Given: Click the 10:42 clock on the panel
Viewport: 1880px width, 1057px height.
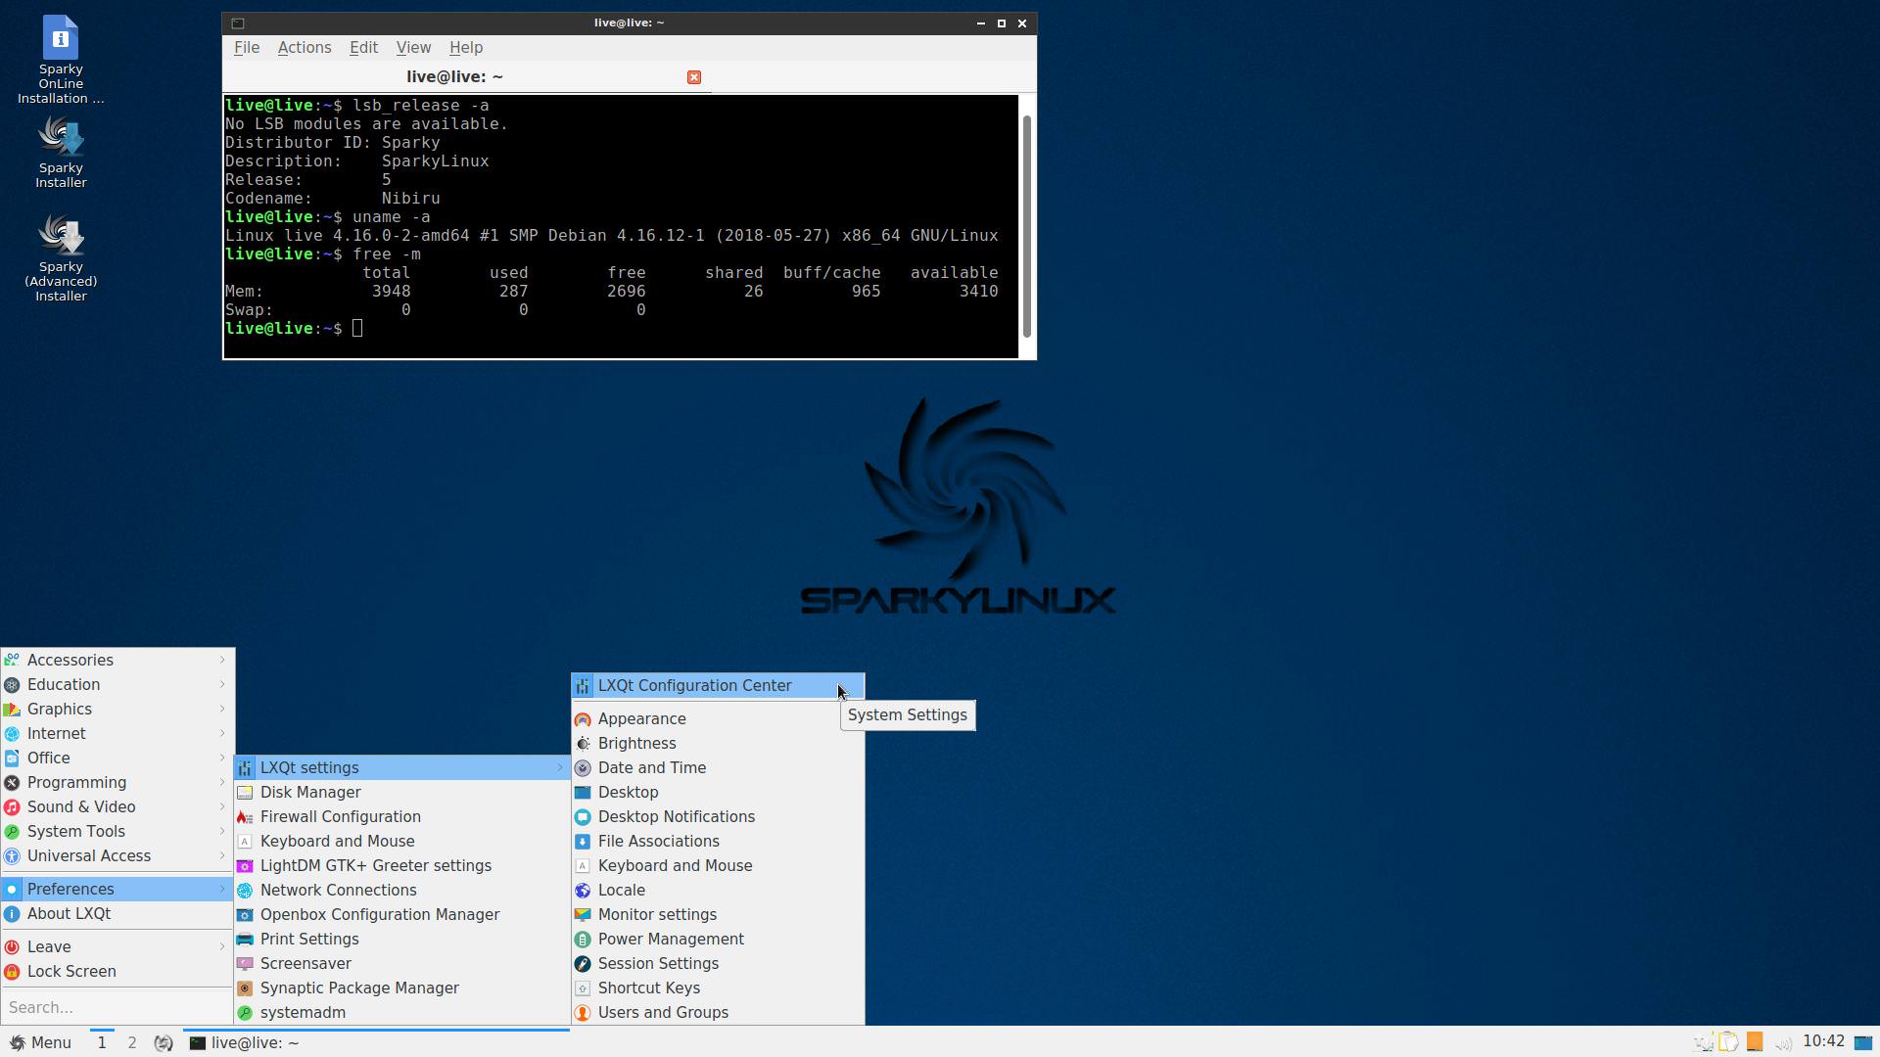Looking at the screenshot, I should coord(1823,1042).
